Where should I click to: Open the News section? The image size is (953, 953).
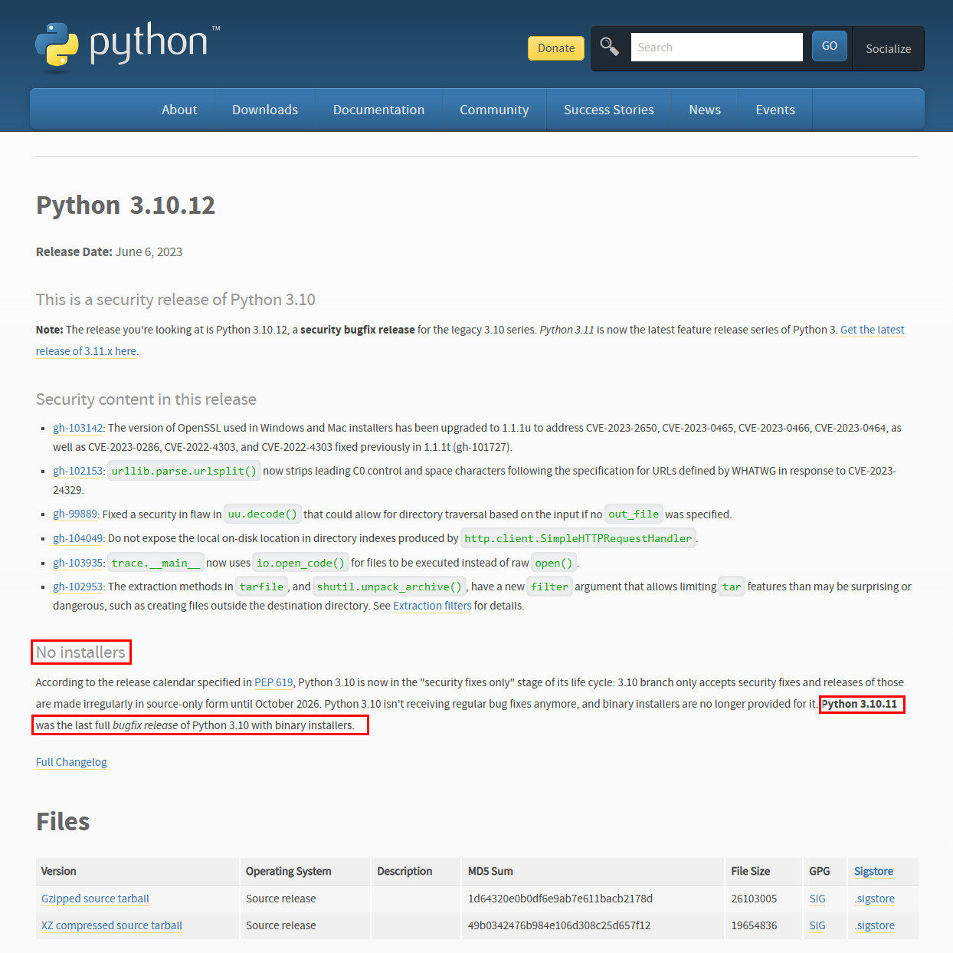[x=704, y=109]
